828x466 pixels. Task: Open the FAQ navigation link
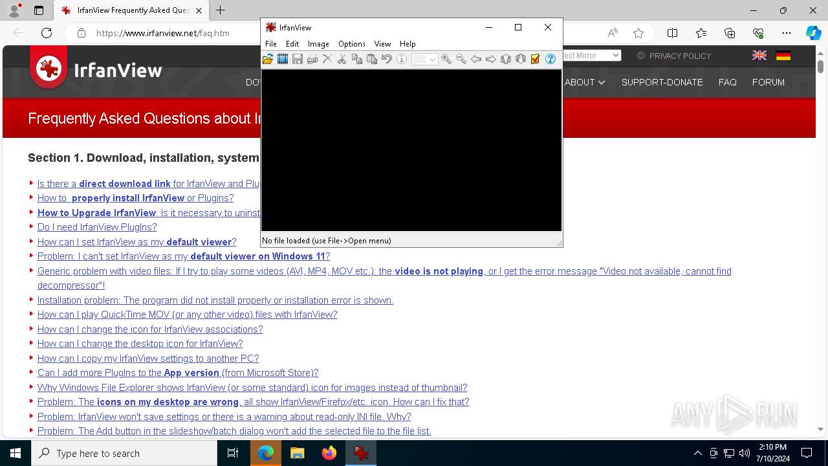pyautogui.click(x=728, y=82)
